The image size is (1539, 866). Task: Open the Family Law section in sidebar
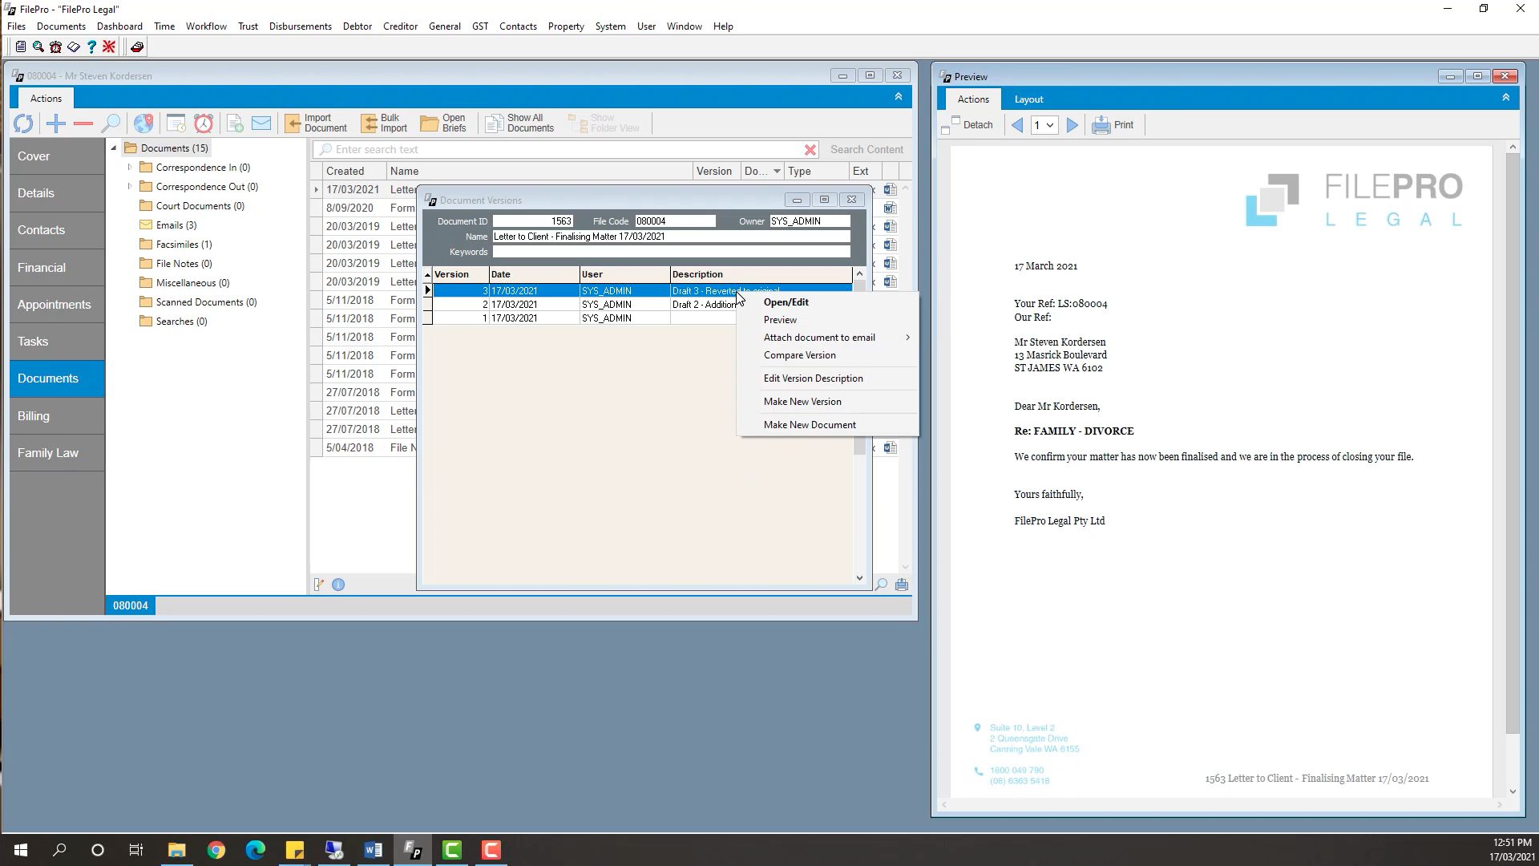click(x=57, y=453)
